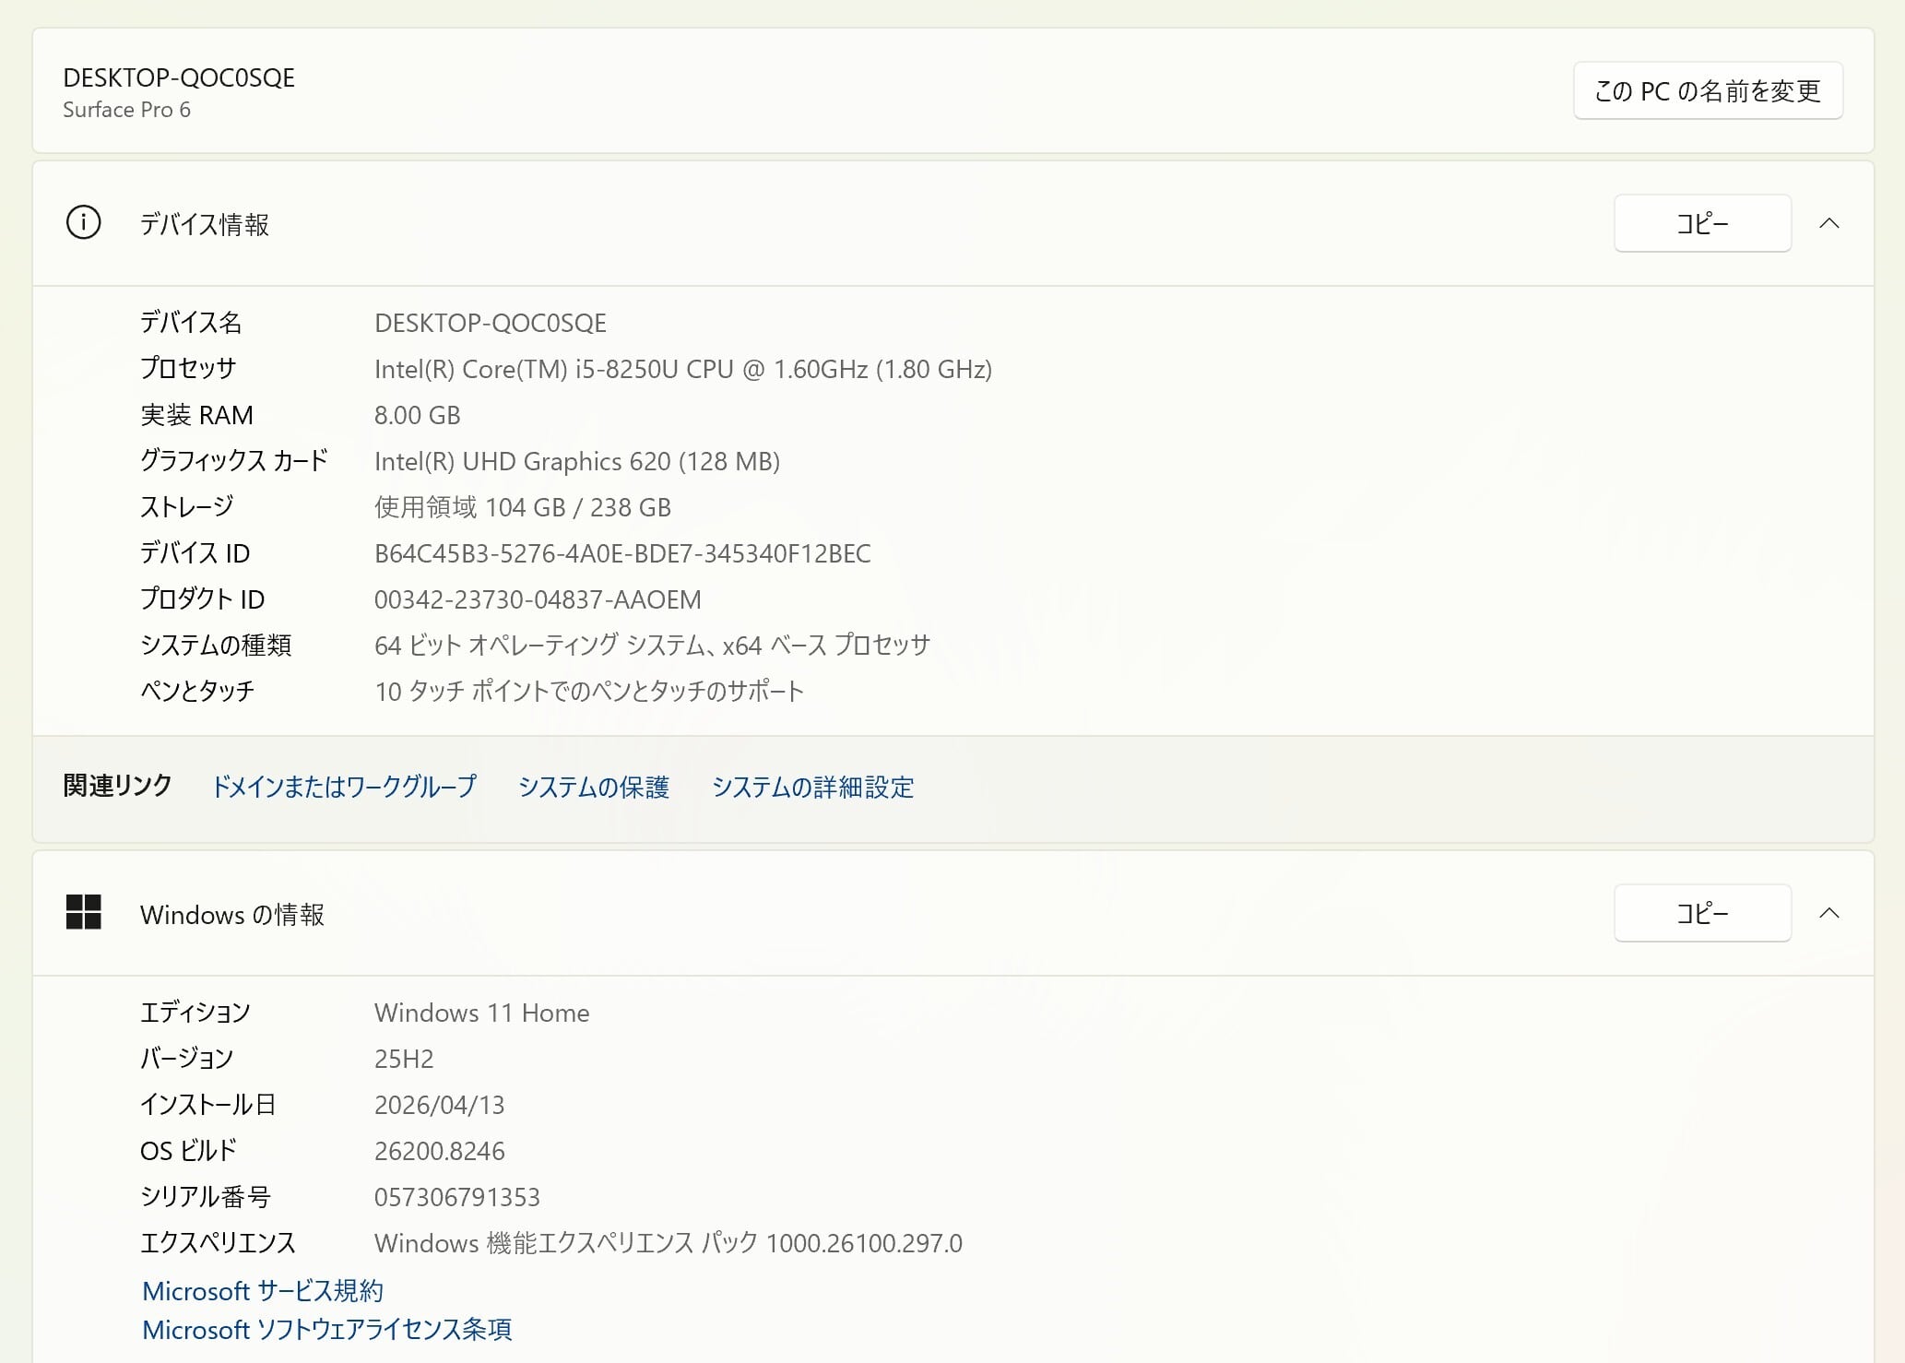Open システムの保護 link
The width and height of the screenshot is (1905, 1363).
593,787
